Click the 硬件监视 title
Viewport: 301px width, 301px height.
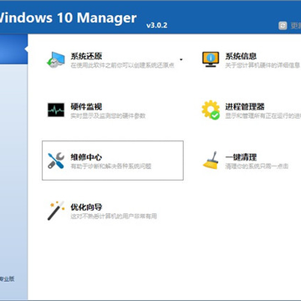pyautogui.click(x=86, y=106)
